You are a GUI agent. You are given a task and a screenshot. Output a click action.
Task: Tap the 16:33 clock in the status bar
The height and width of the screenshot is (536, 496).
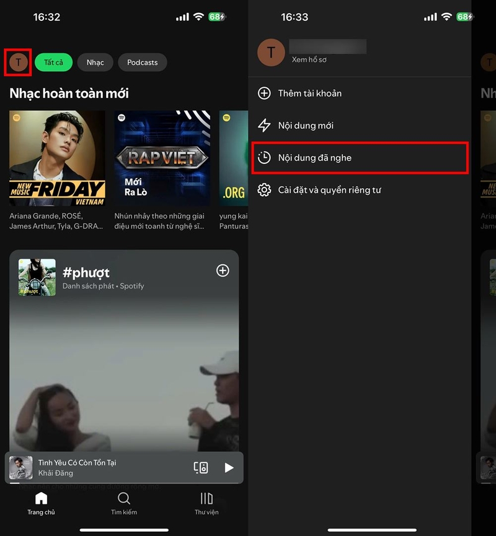294,17
